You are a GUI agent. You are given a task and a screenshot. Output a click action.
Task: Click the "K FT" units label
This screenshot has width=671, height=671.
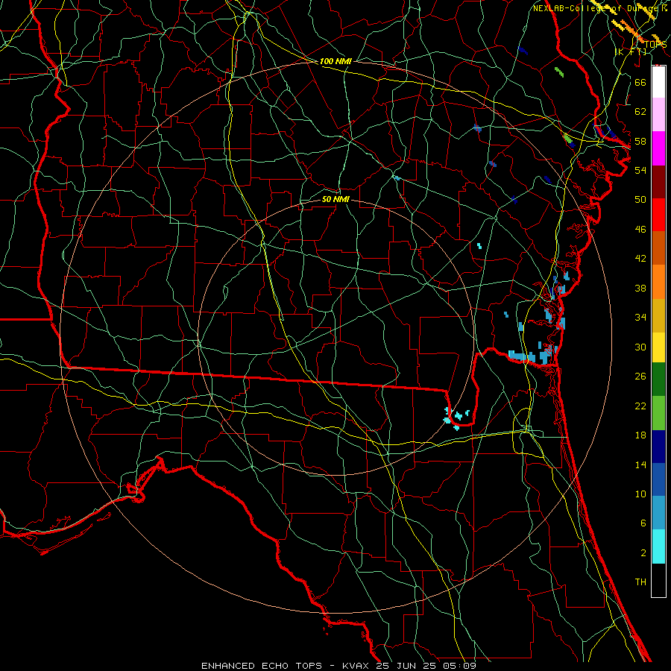[631, 52]
